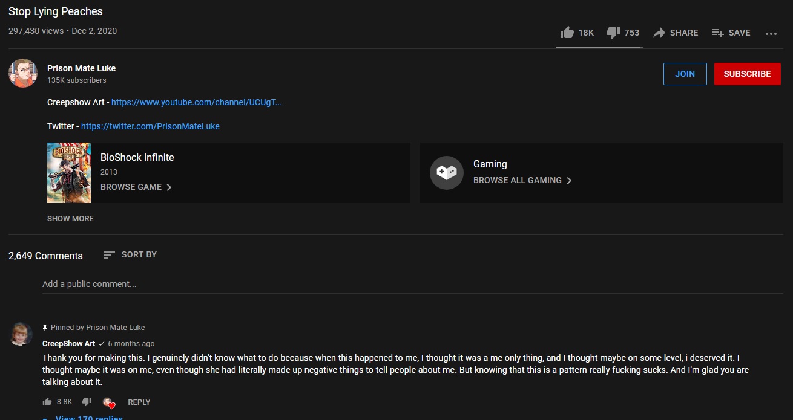Click the 2,649 Comments count

45,256
